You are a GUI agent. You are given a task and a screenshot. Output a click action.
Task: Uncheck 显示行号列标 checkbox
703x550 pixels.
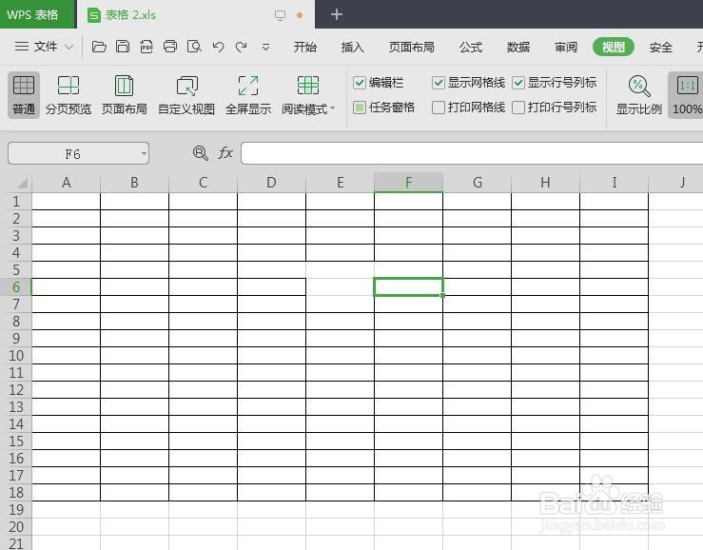tap(517, 83)
